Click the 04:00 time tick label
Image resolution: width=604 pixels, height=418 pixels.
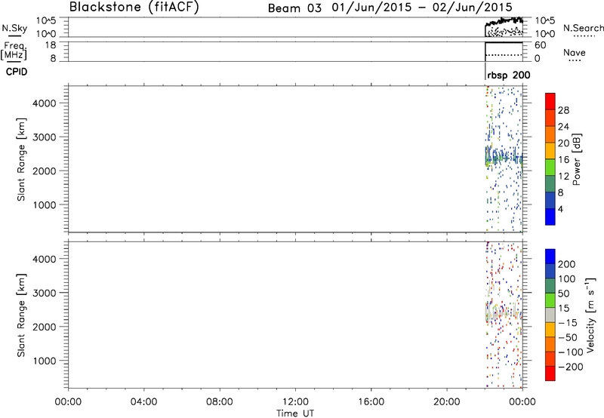pyautogui.click(x=143, y=402)
